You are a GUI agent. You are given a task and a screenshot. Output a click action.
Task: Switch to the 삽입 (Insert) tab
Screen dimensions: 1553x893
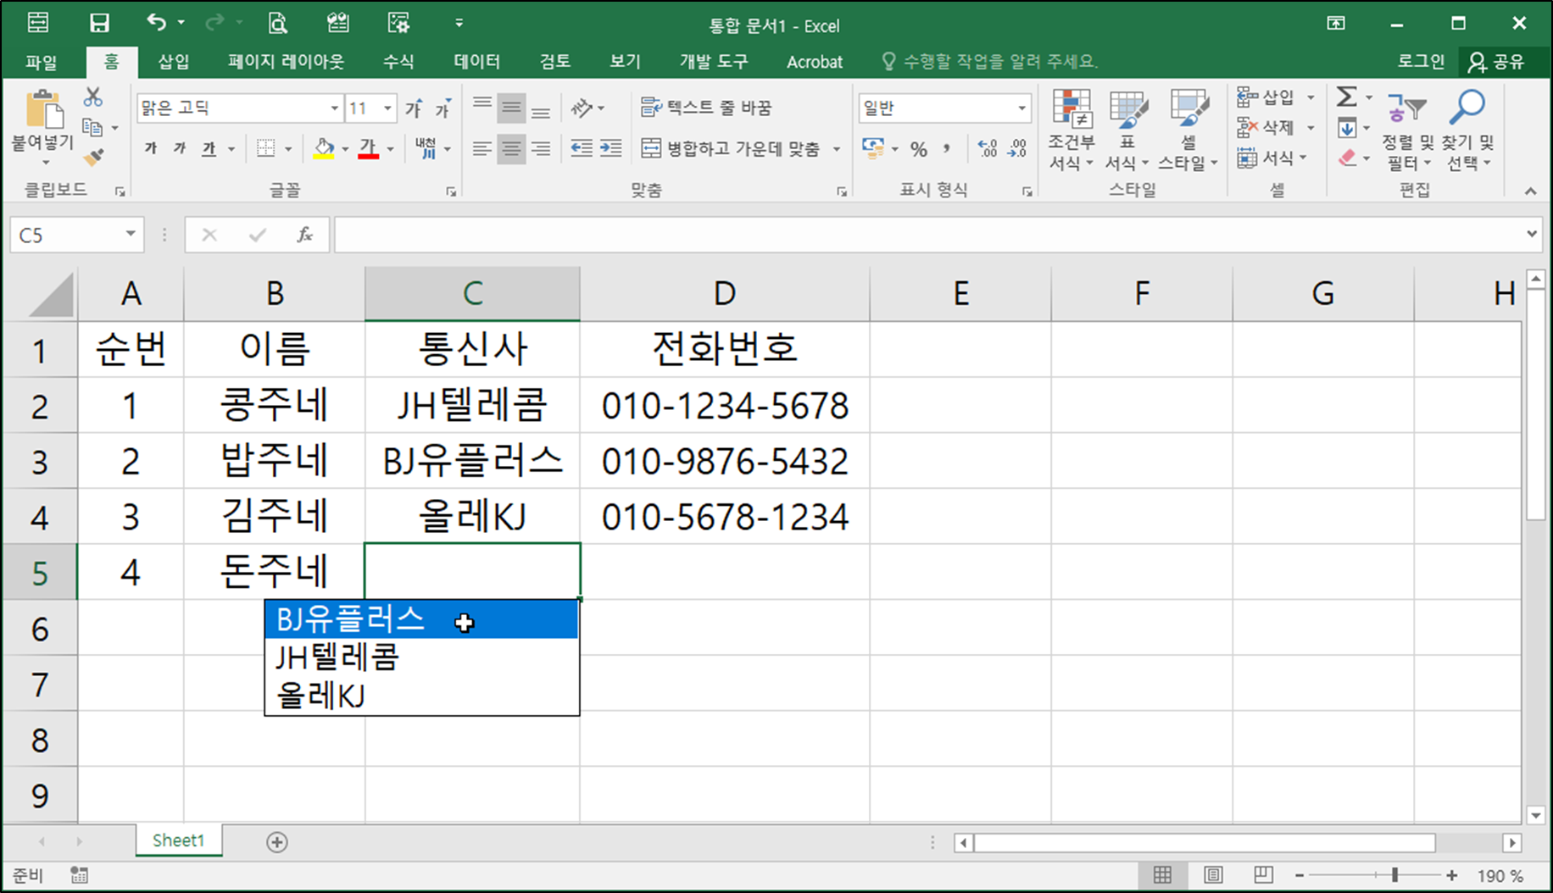[x=174, y=61]
